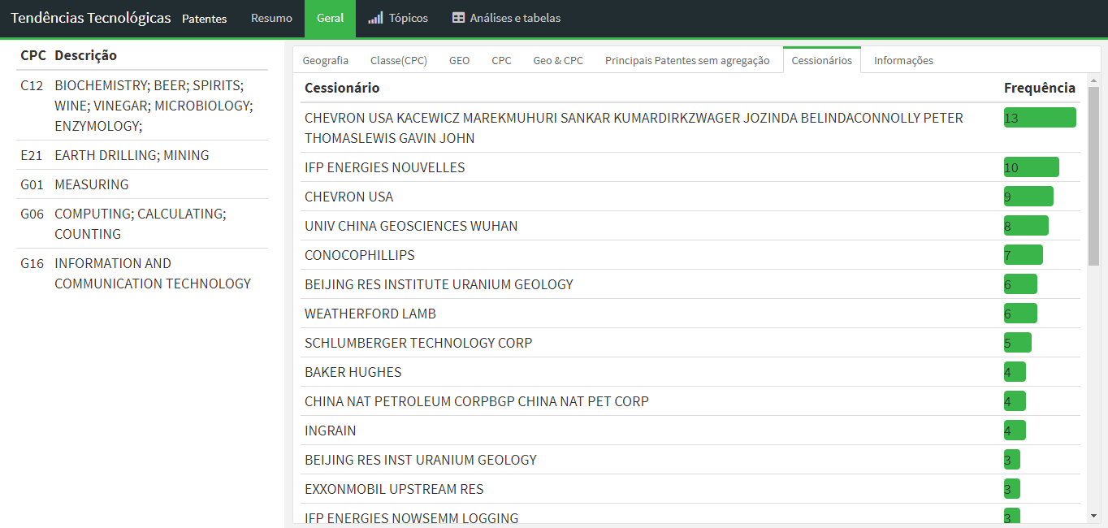This screenshot has height=528, width=1108.
Task: Select the CONOCOPHILLIPS row
Action: tap(359, 255)
